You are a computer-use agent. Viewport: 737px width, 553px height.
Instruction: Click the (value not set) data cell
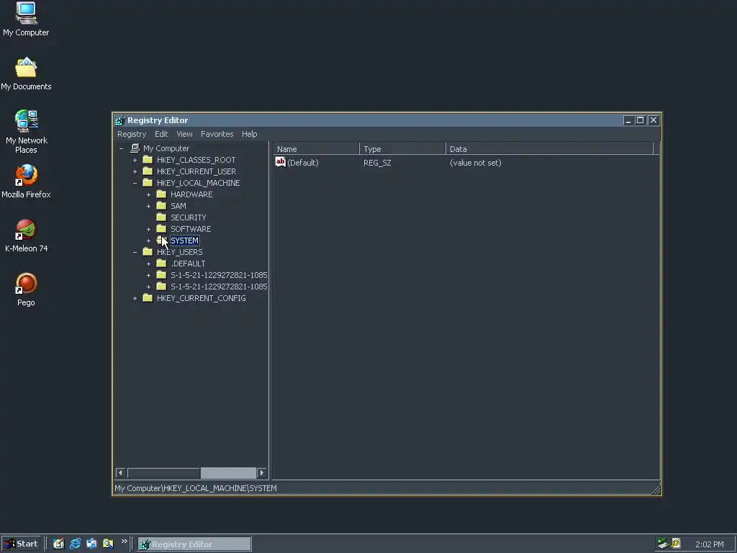(475, 163)
